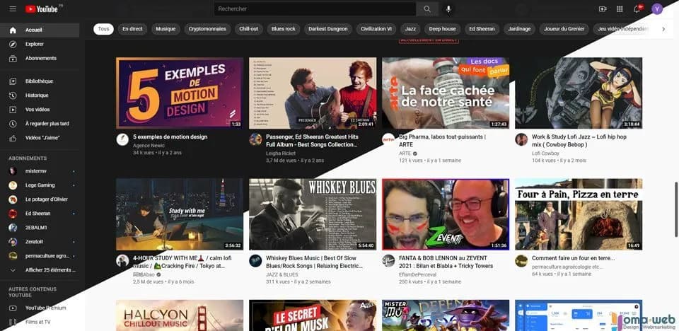Open the account avatar menu
The width and height of the screenshot is (679, 331).
click(657, 9)
